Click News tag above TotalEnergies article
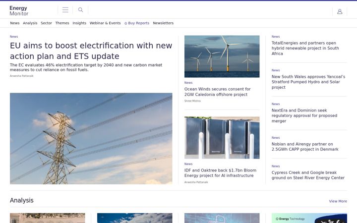This screenshot has height=223, width=357. click(276, 36)
